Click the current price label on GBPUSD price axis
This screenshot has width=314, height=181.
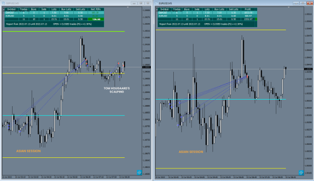pos(146,67)
